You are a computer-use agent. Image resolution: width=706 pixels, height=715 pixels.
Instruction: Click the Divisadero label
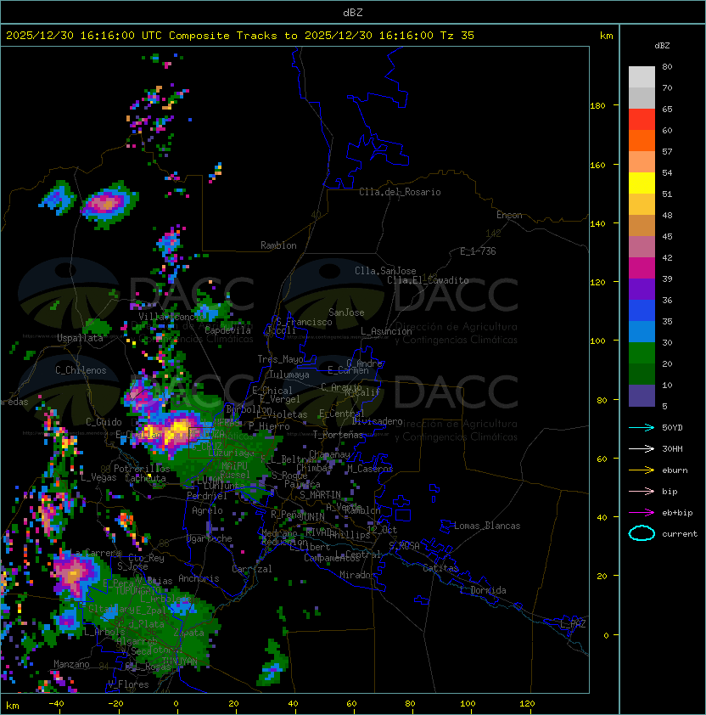click(377, 421)
